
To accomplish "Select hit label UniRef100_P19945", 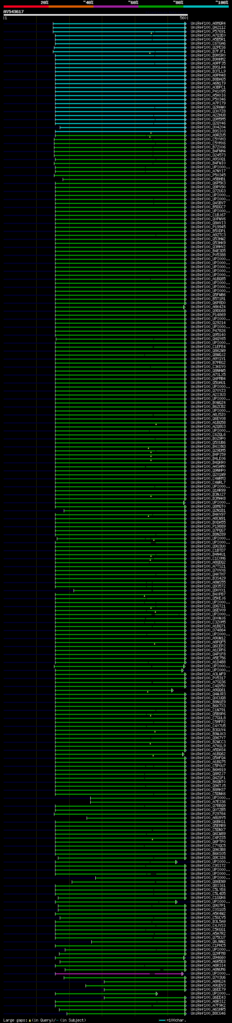I will [208, 227].
